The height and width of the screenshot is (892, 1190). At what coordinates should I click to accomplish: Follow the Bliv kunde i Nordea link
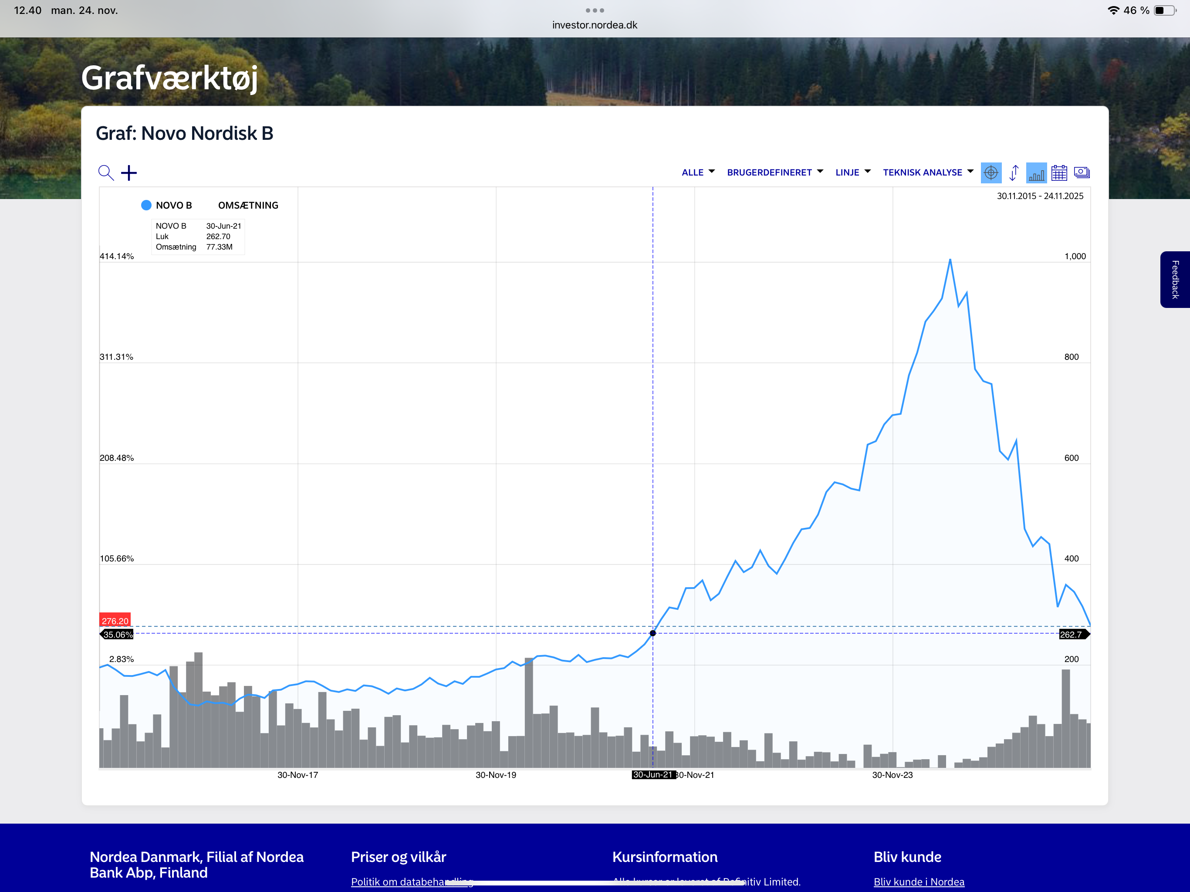[x=919, y=882]
